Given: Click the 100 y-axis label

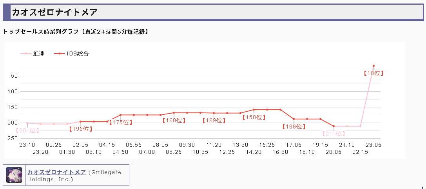Looking at the screenshot, I should [x=13, y=91].
